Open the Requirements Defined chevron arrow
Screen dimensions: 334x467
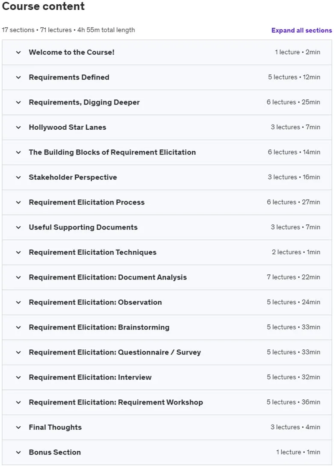click(x=18, y=77)
